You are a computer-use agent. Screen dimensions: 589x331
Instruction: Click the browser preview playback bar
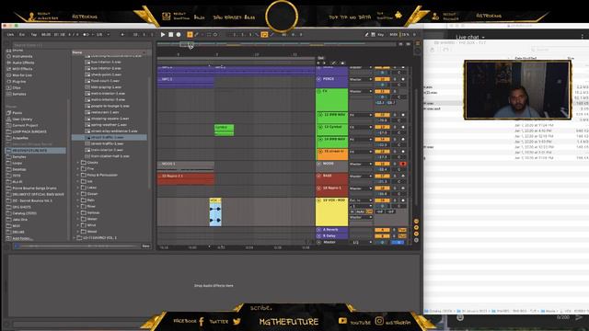pos(77,246)
